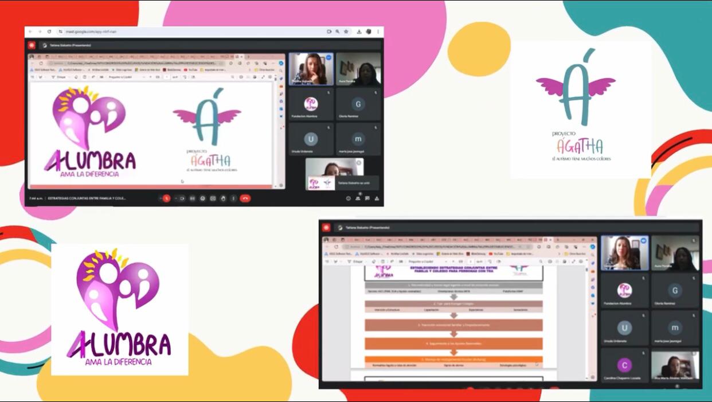This screenshot has height=402, width=712.
Task: Turn on captions in the upper Meet window
Action: 193,198
